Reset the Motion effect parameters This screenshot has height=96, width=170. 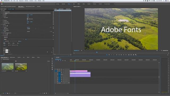[x=53, y=13]
